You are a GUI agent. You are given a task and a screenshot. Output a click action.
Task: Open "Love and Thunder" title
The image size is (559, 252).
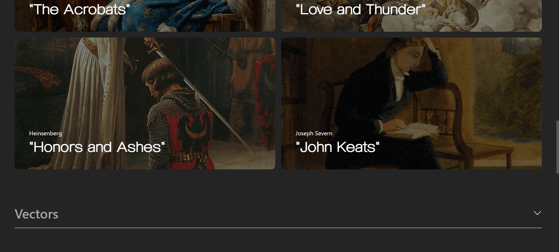coord(360,9)
